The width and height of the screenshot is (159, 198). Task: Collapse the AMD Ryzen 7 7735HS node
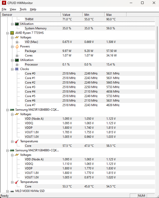[x=8, y=33]
